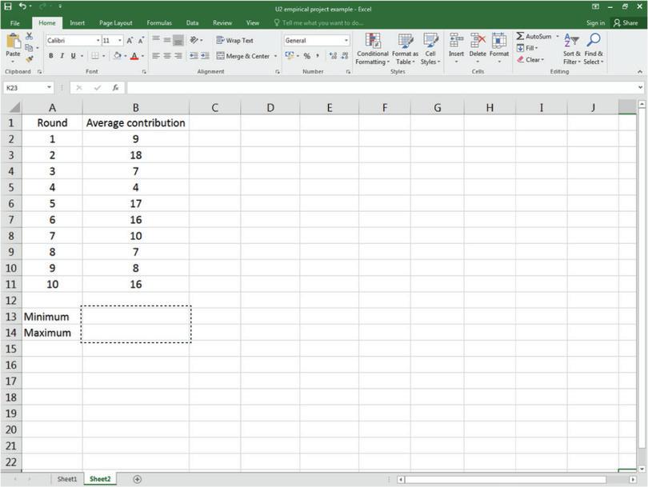
Task: Expand the font color dropdown arrow
Action: pyautogui.click(x=142, y=56)
